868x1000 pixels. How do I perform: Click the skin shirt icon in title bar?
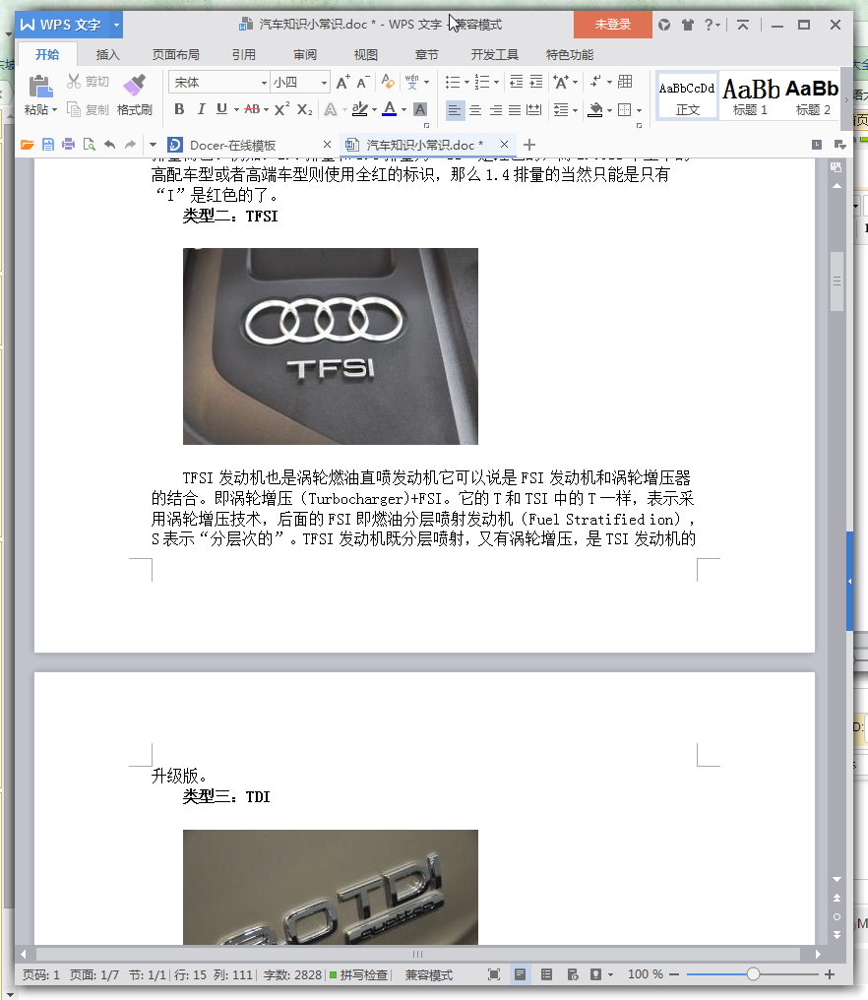(688, 25)
